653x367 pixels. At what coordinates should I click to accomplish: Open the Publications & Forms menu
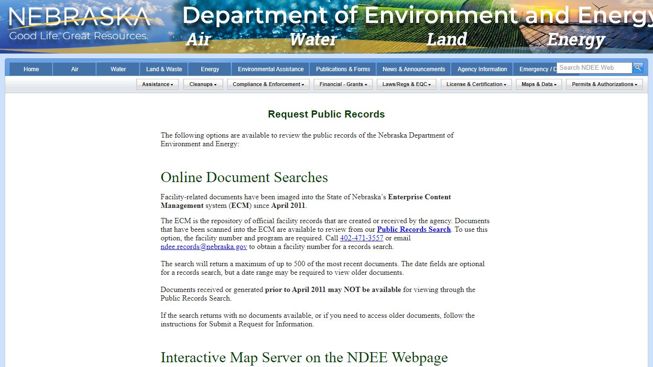click(343, 69)
